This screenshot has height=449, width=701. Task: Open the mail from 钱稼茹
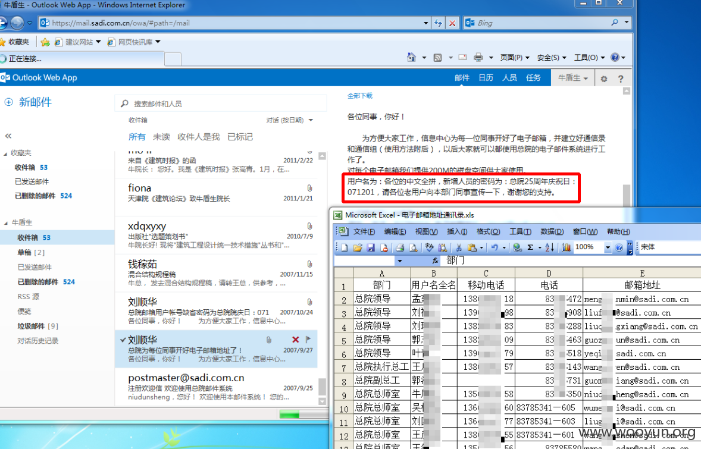pos(217,273)
